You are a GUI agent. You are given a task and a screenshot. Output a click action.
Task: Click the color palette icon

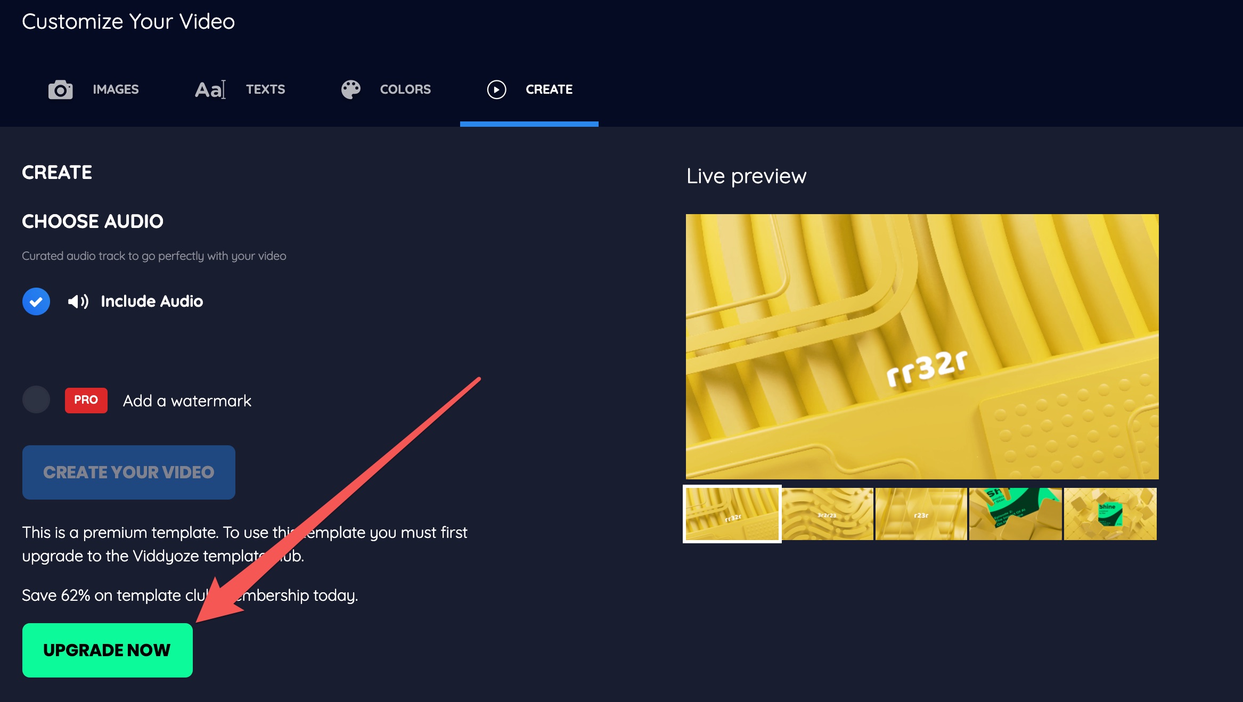tap(350, 89)
